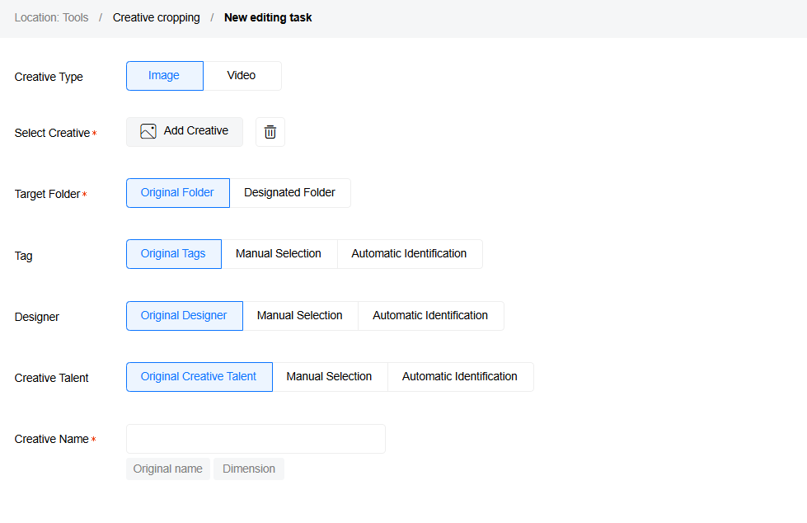This screenshot has height=523, width=807.
Task: Insert the Original name placeholder tag
Action: pyautogui.click(x=168, y=469)
